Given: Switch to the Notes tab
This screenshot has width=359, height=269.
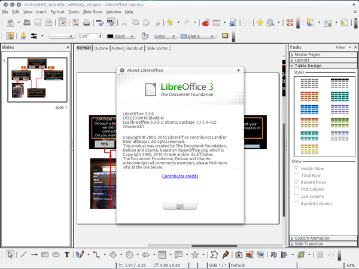Looking at the screenshot, I should 117,48.
